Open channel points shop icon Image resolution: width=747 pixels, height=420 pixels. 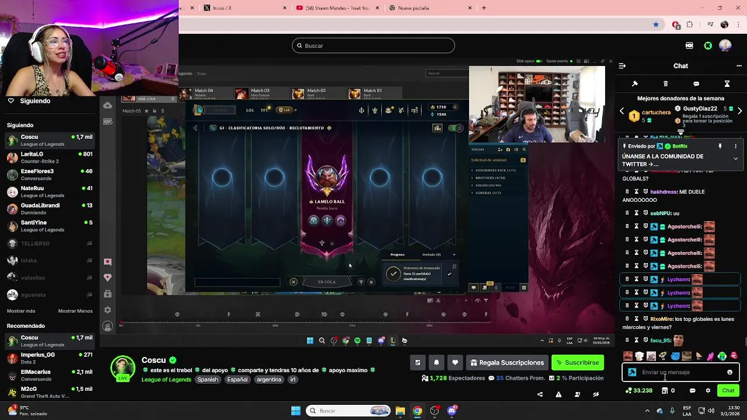click(665, 391)
